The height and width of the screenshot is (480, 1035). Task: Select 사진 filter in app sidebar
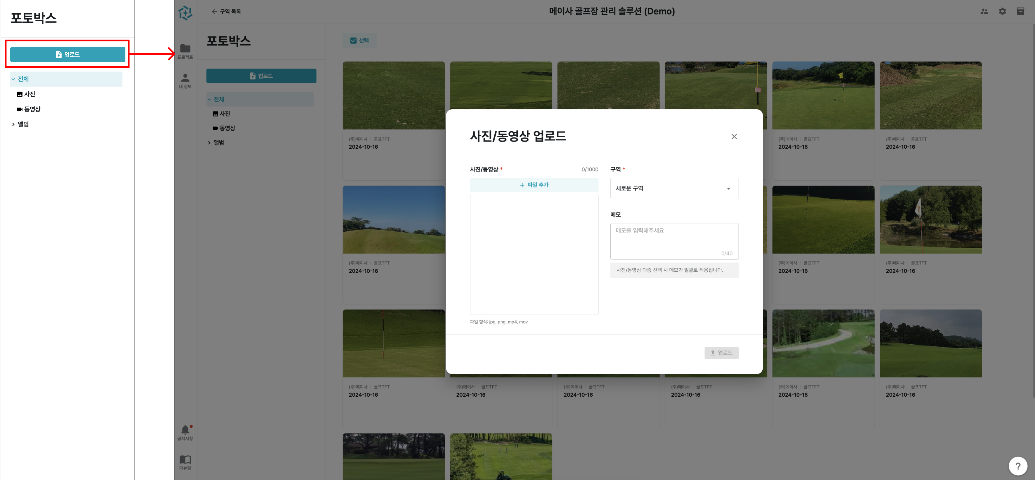click(221, 114)
